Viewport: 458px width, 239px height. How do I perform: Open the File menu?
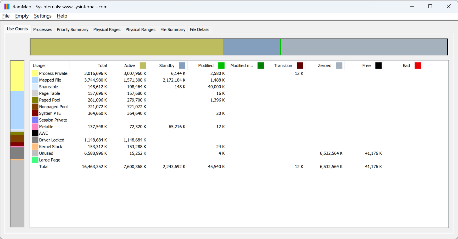(6, 16)
